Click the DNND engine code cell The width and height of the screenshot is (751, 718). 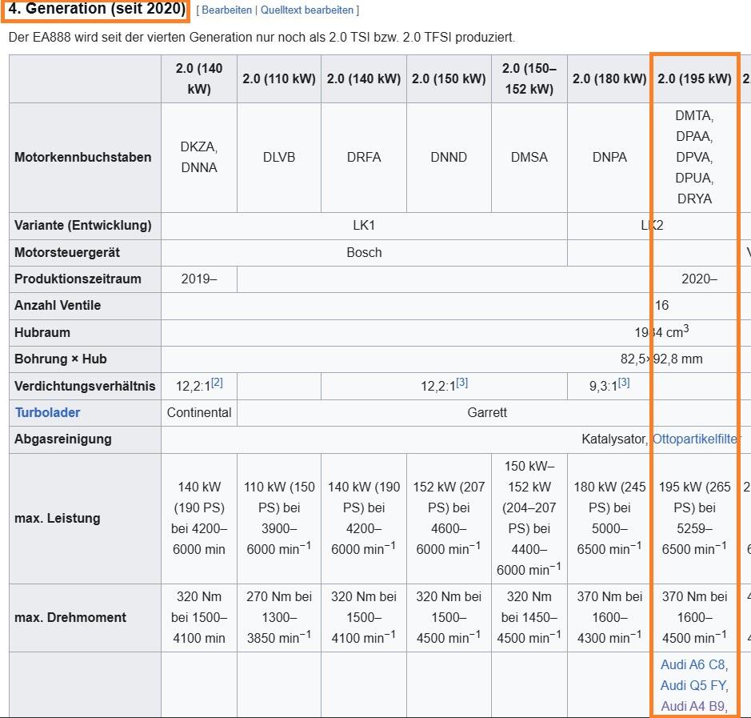click(449, 157)
